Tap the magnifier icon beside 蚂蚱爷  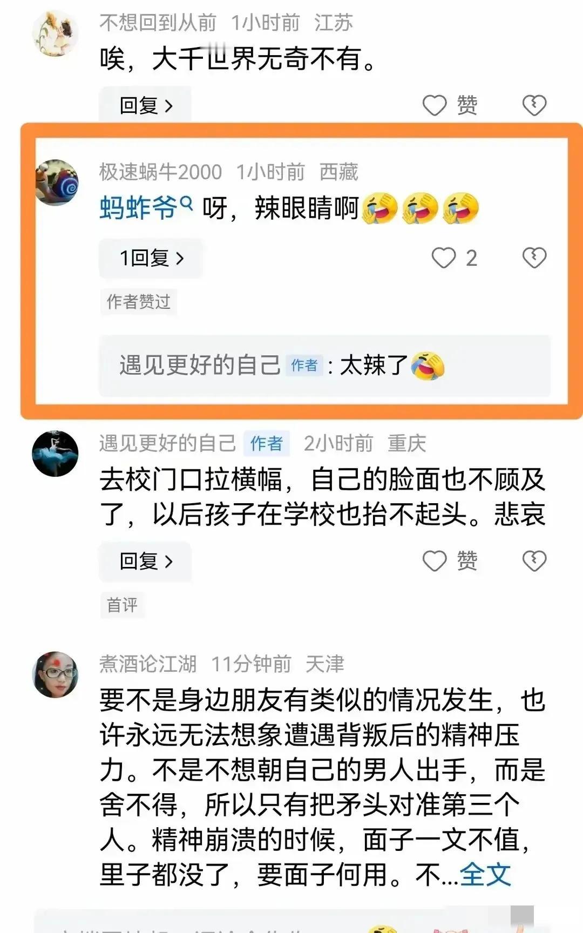pyautogui.click(x=186, y=203)
